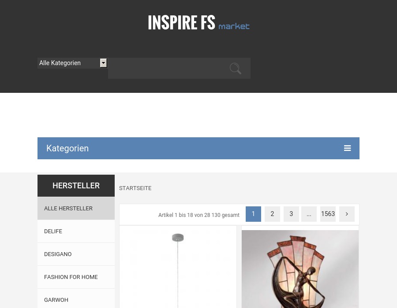397x308 pixels.
Task: Open the Kategorien hamburger menu icon
Action: pos(348,148)
